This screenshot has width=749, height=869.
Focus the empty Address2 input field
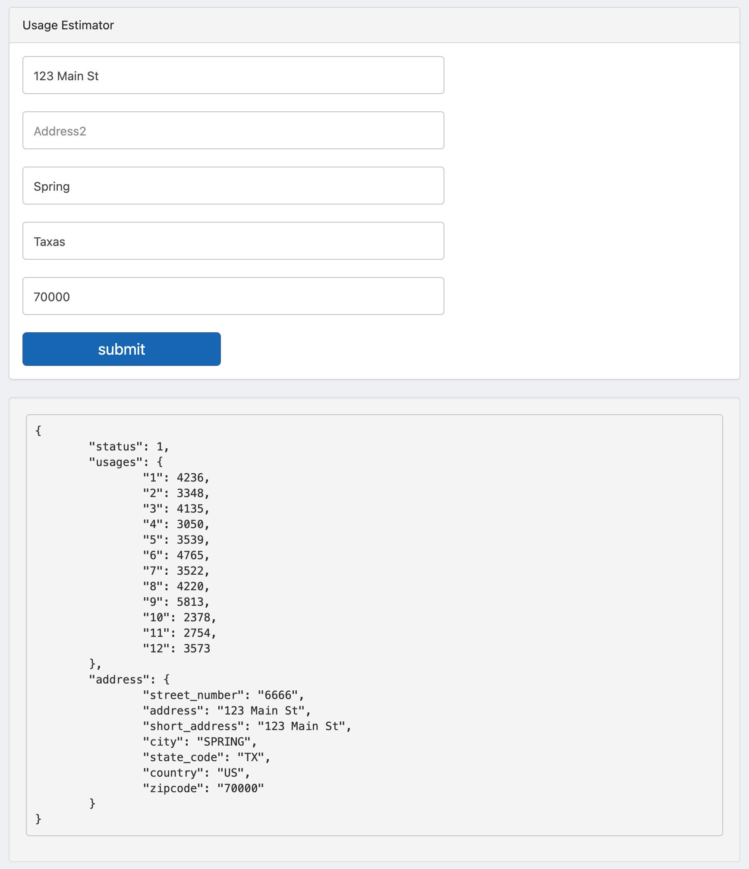(233, 131)
